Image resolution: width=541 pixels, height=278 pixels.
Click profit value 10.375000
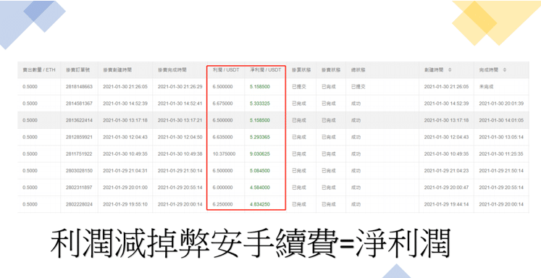pos(225,153)
